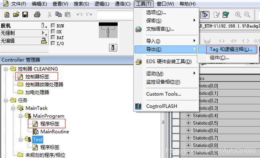Select 程序标签 under MainProgram

[50, 124]
